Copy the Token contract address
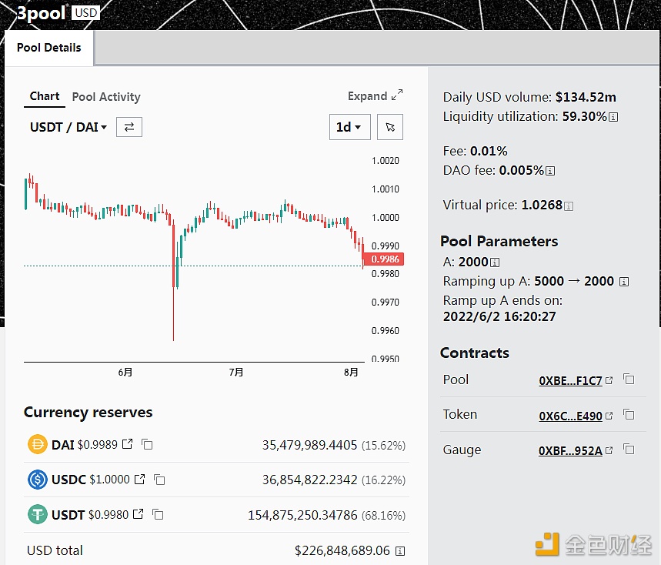 tap(629, 415)
